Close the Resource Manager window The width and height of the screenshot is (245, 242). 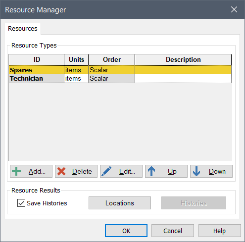(234, 9)
